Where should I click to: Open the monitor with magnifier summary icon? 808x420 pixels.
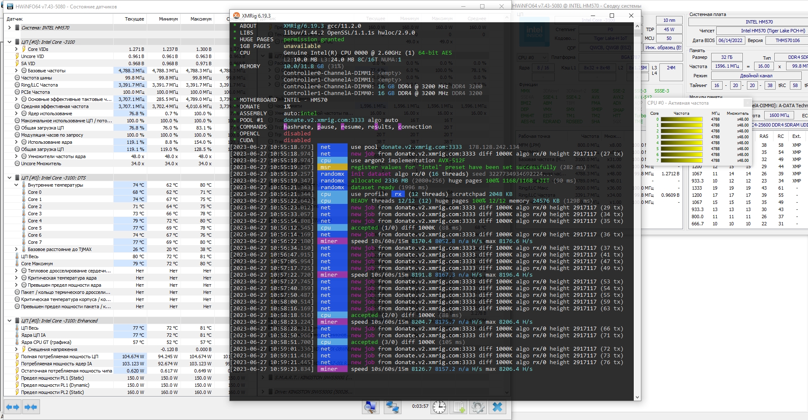(x=371, y=407)
